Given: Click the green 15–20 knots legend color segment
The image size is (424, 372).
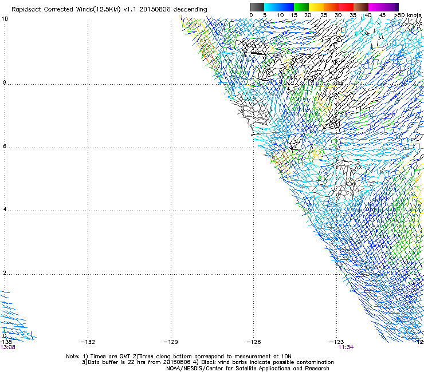Looking at the screenshot, I should (301, 7).
